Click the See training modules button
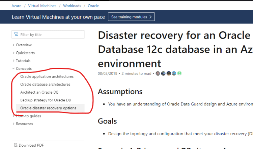 131,17
